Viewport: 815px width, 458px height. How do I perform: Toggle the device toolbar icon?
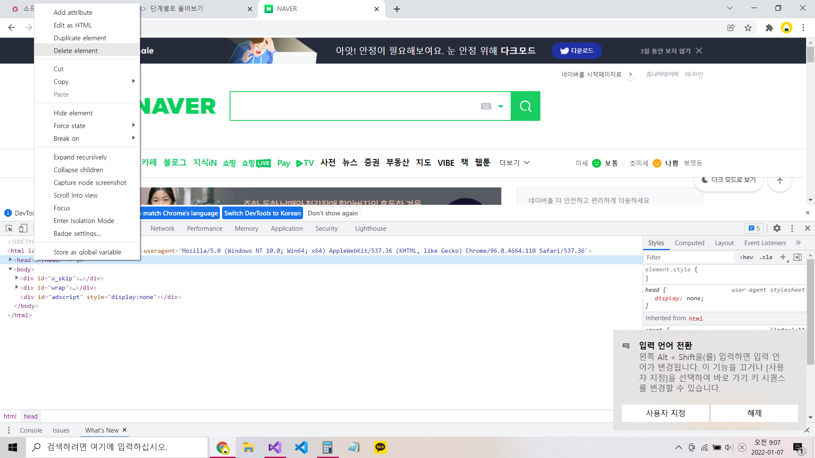click(x=23, y=228)
